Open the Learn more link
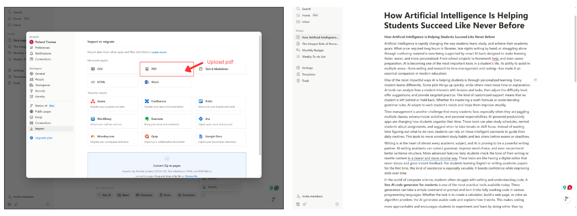 click(x=159, y=52)
